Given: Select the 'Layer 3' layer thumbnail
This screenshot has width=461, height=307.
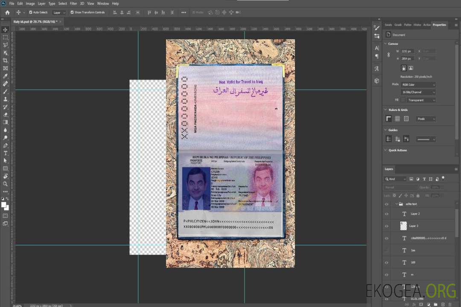Looking at the screenshot, I should click(x=403, y=226).
